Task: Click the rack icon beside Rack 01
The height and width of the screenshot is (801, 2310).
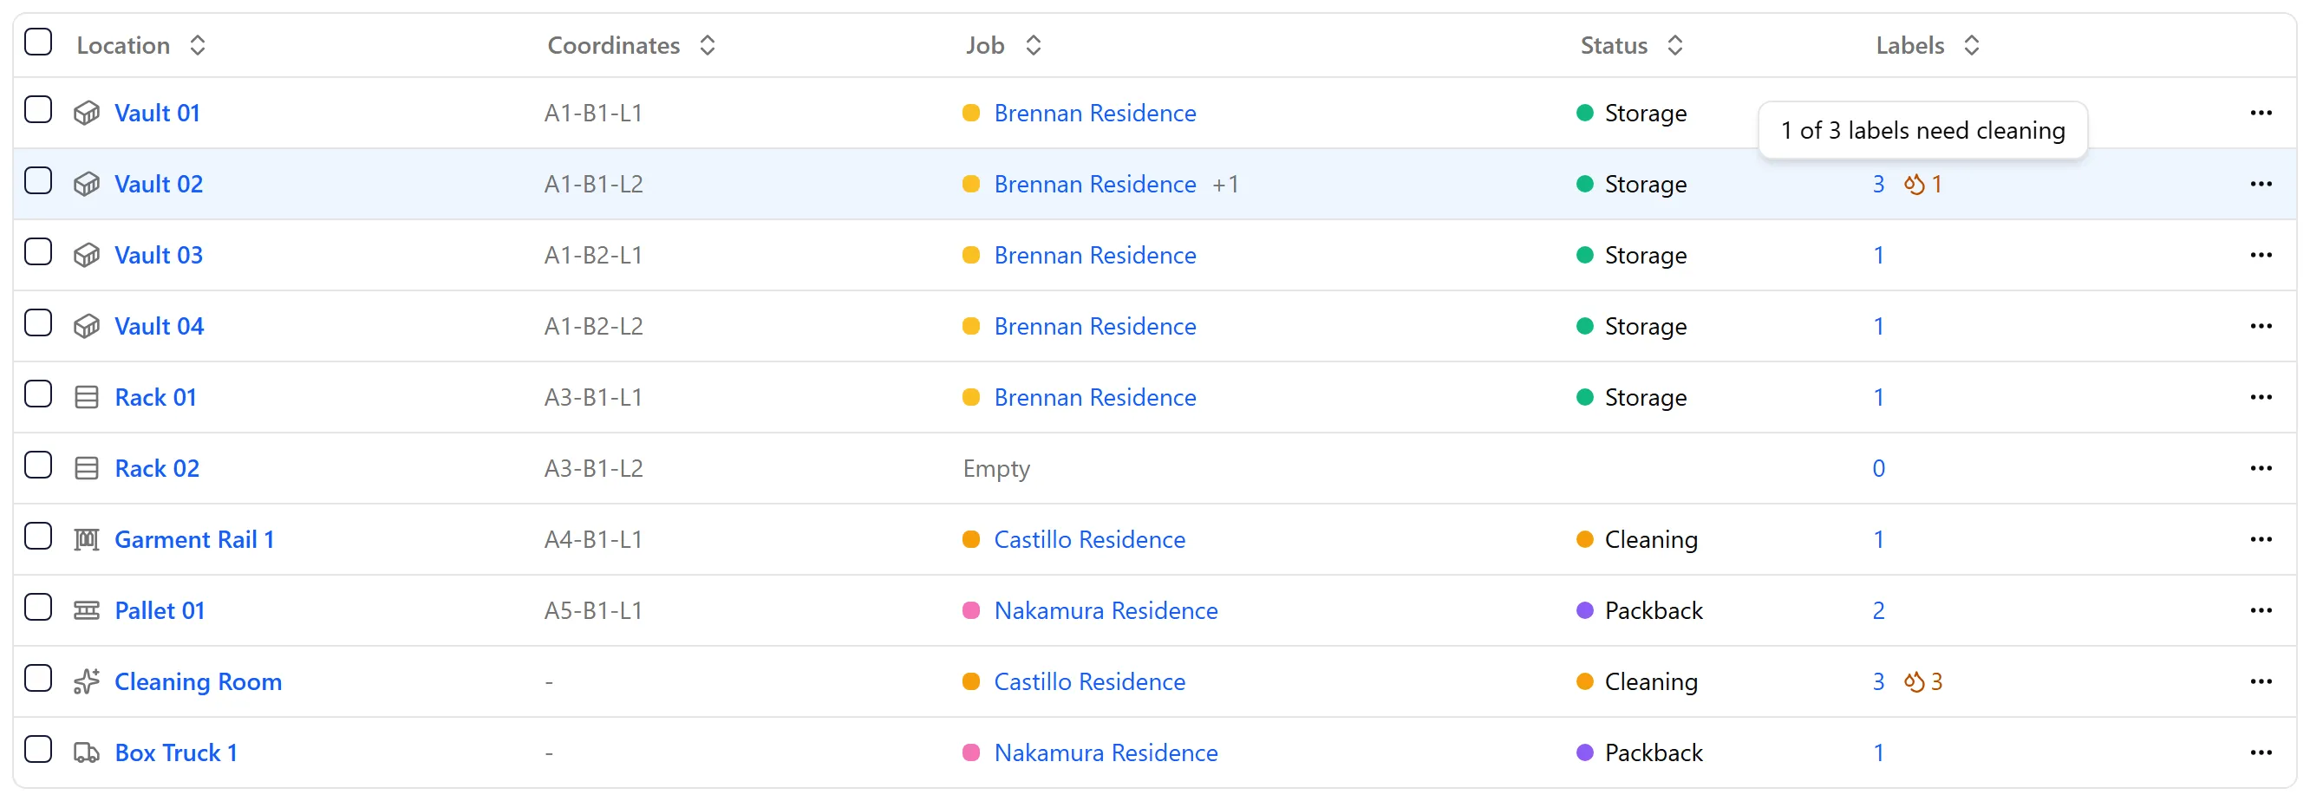Action: coord(86,397)
